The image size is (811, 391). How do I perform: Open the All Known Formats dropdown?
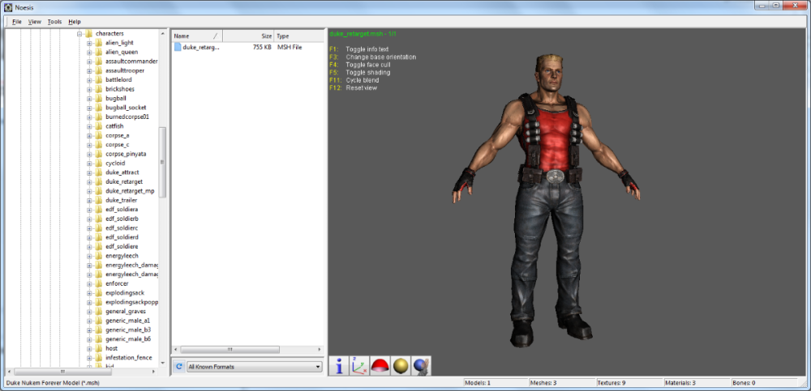coord(254,367)
